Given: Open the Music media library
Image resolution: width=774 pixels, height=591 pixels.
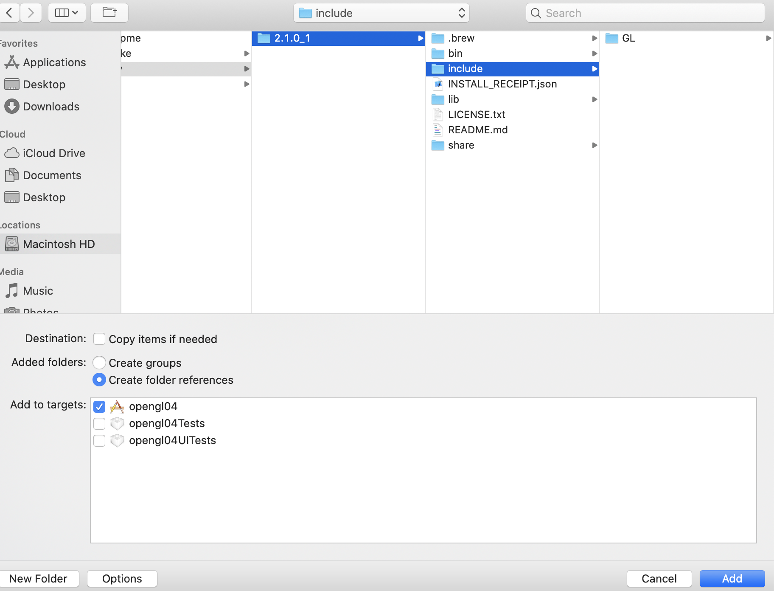Looking at the screenshot, I should 38,290.
